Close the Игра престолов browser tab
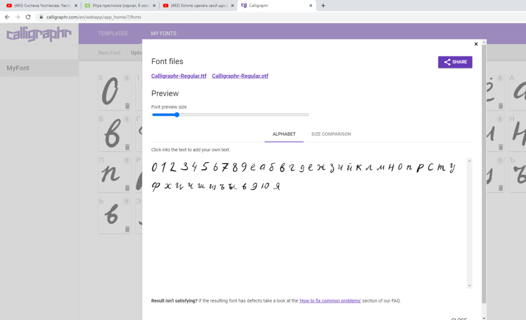Screen dimensions: 526x320 pyautogui.click(x=154, y=5)
